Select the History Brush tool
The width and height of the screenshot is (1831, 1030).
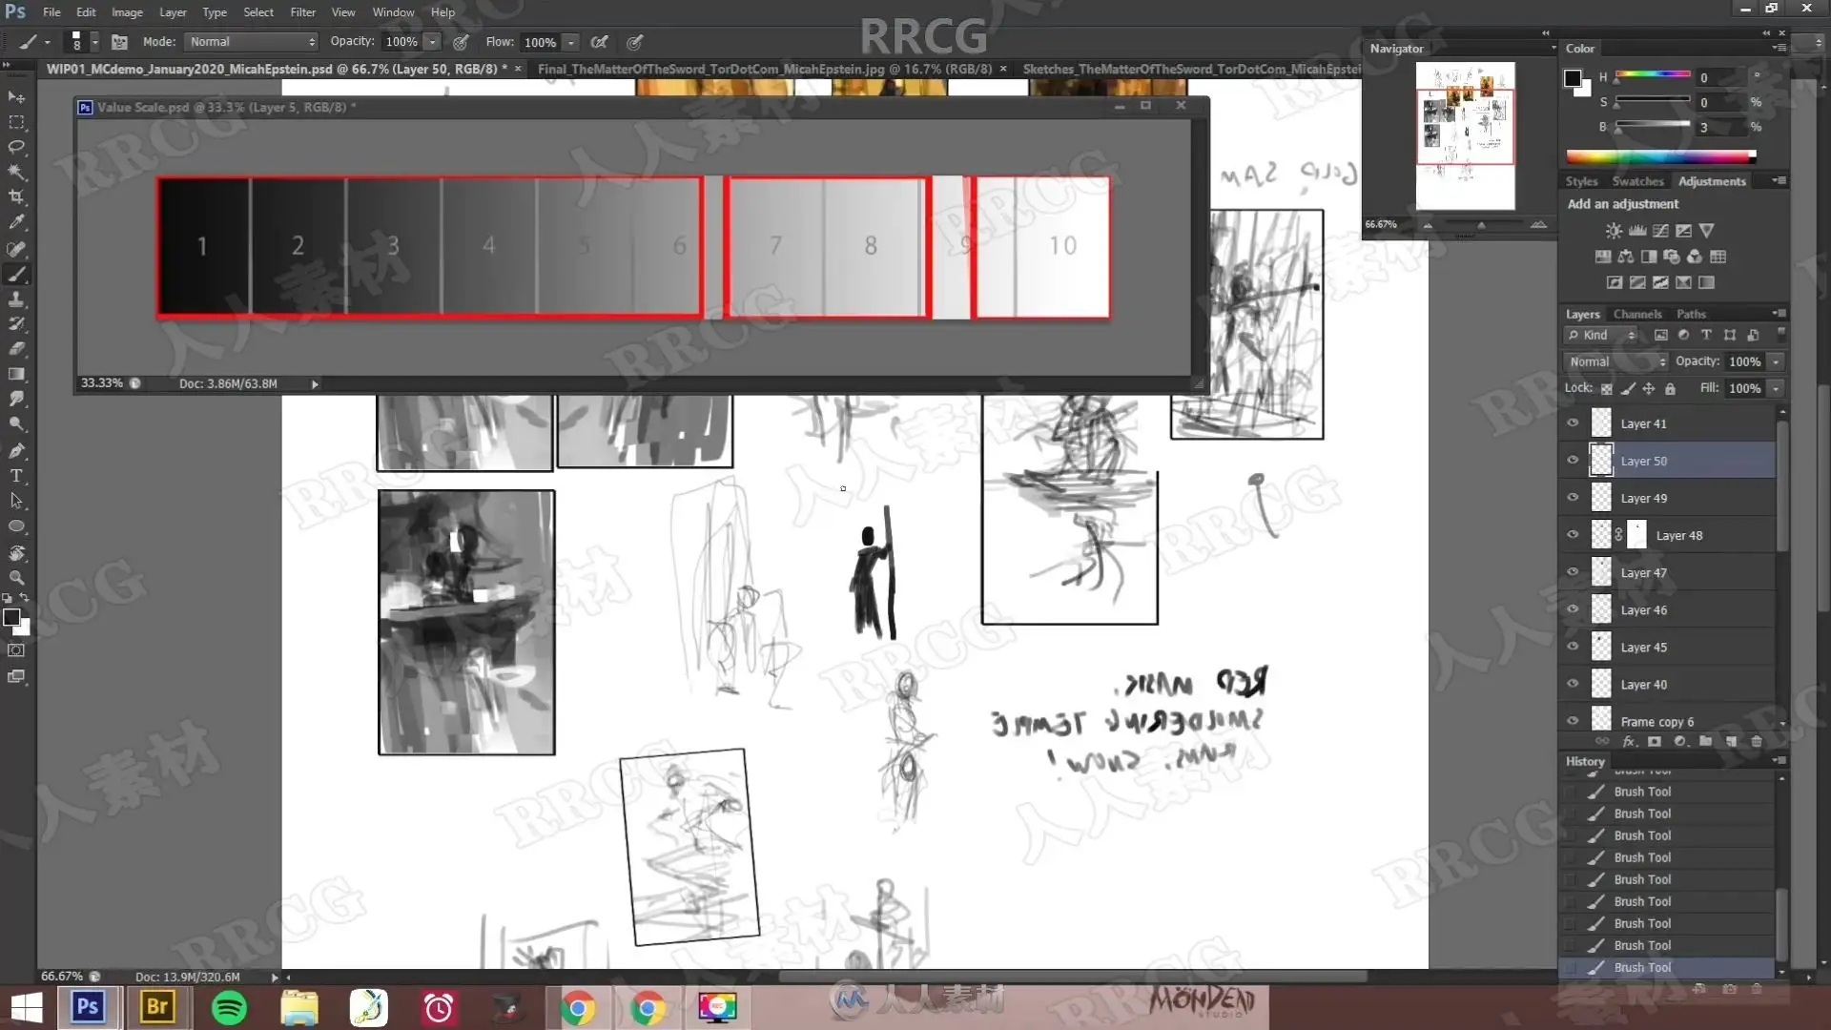pos(16,324)
